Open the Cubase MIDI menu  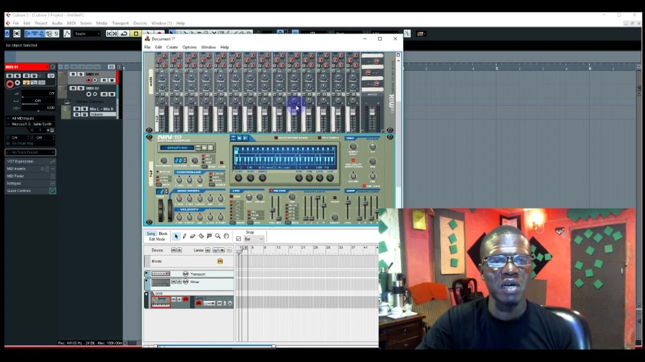72,23
